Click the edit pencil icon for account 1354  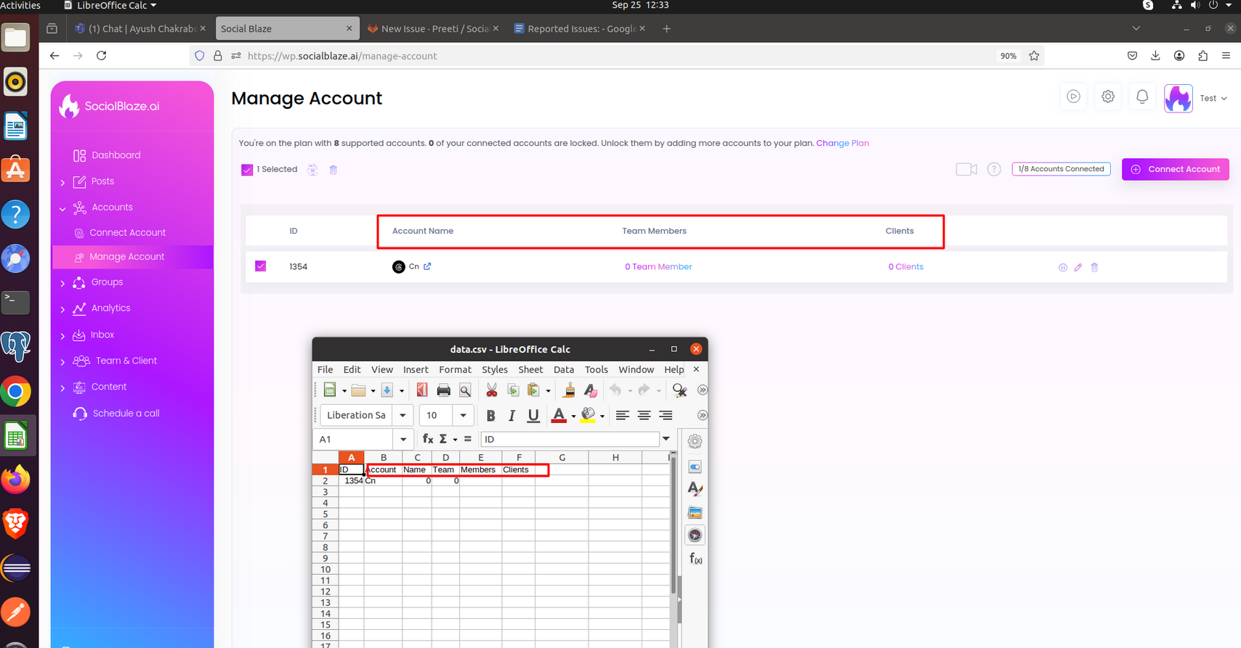coord(1078,267)
